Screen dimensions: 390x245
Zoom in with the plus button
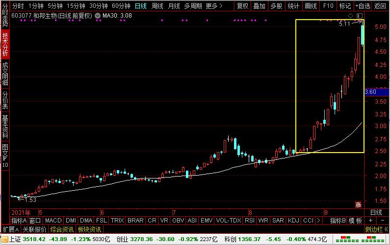point(370,221)
